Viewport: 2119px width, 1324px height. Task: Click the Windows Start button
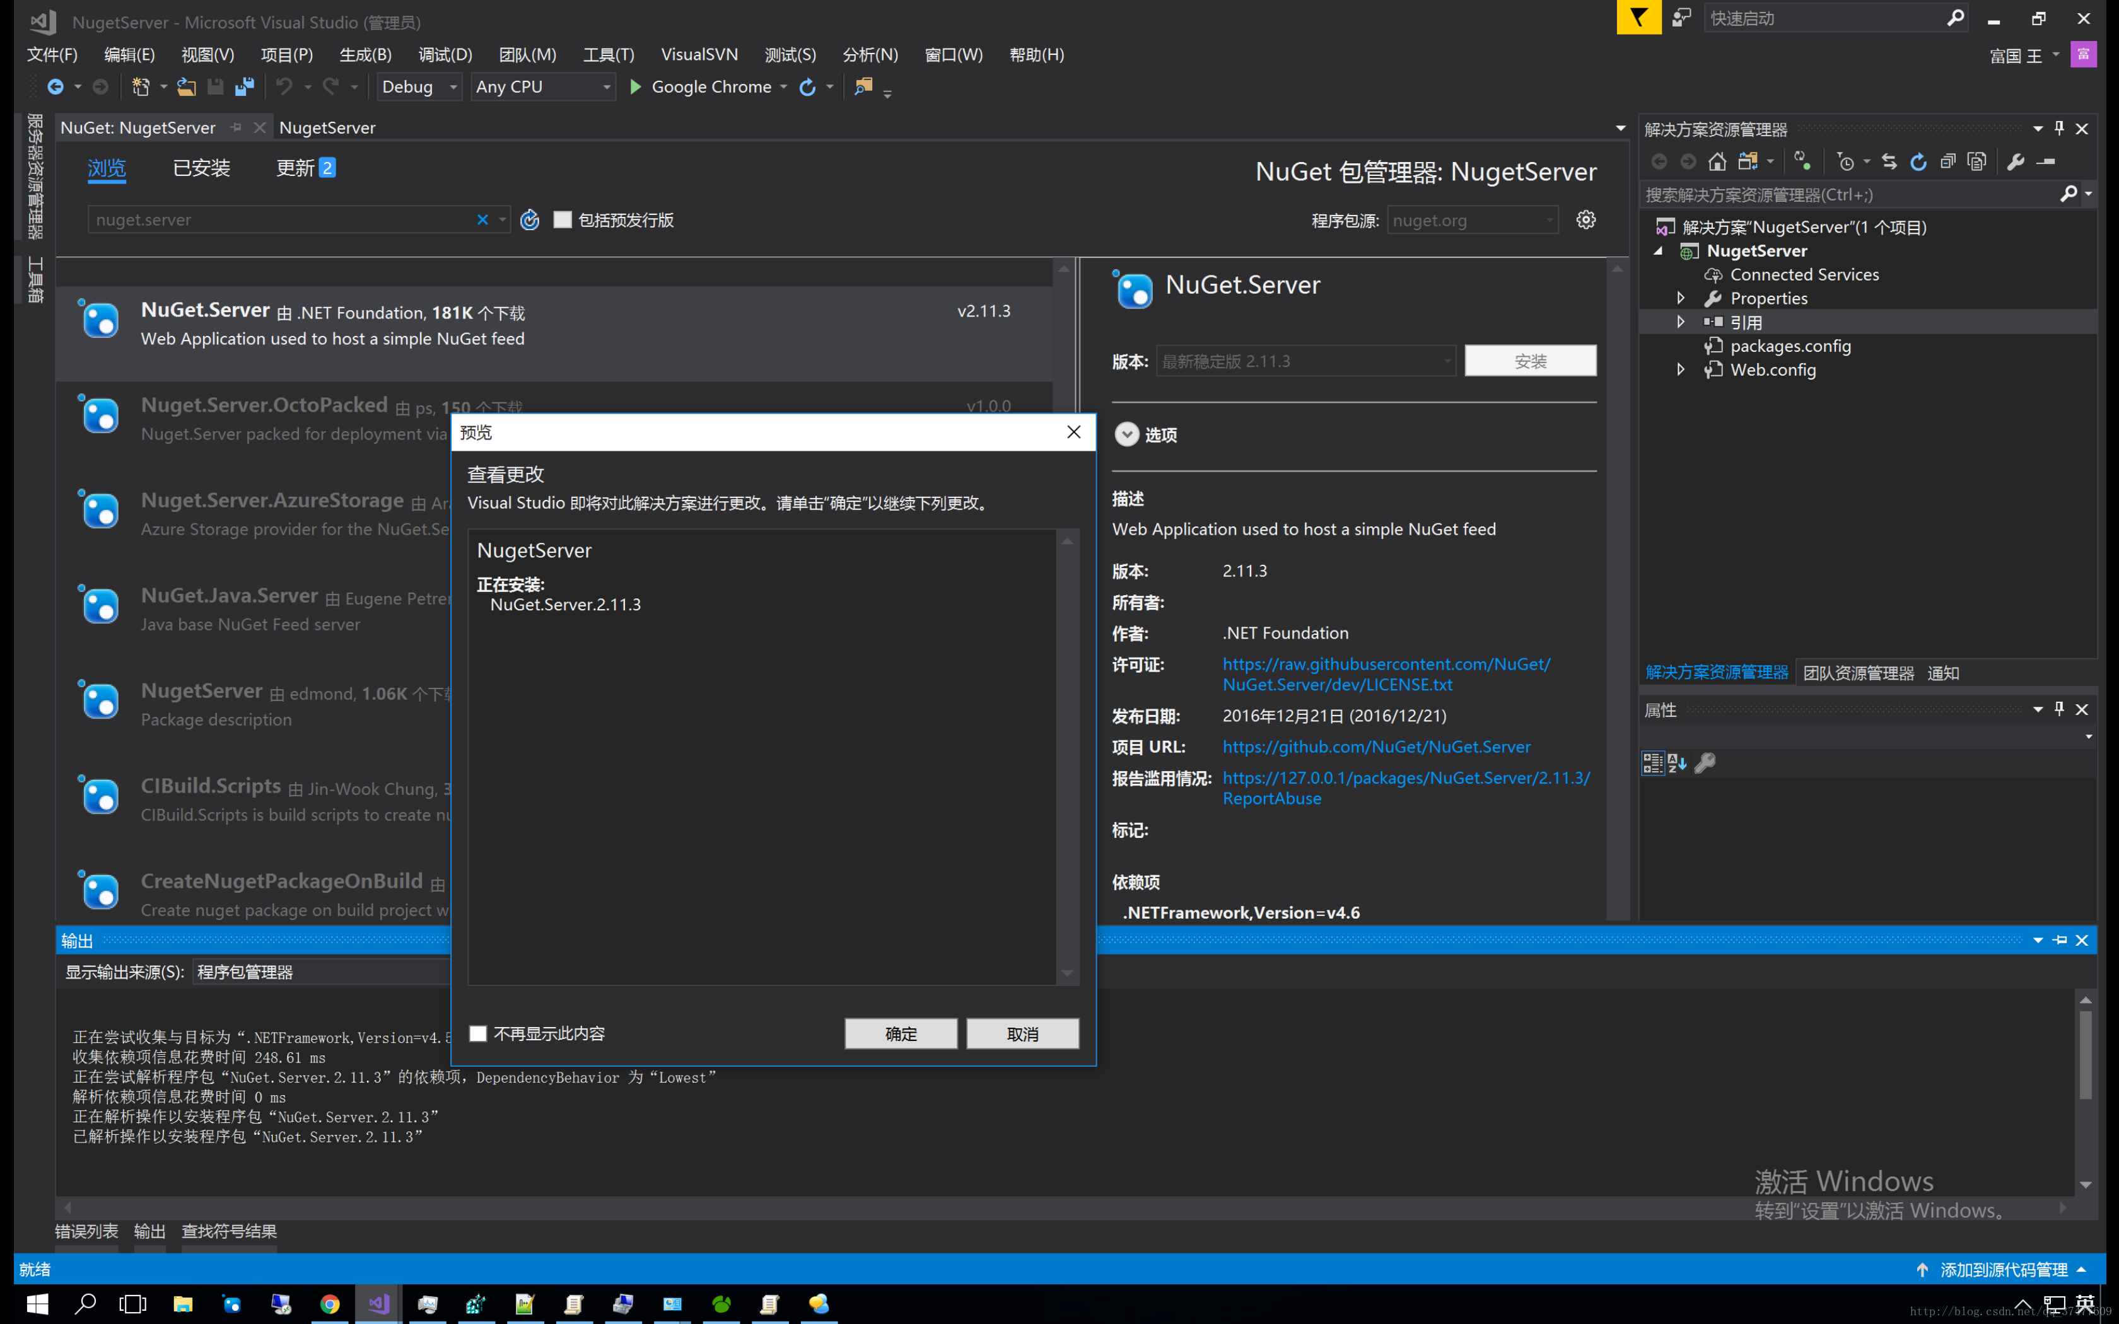(38, 1304)
